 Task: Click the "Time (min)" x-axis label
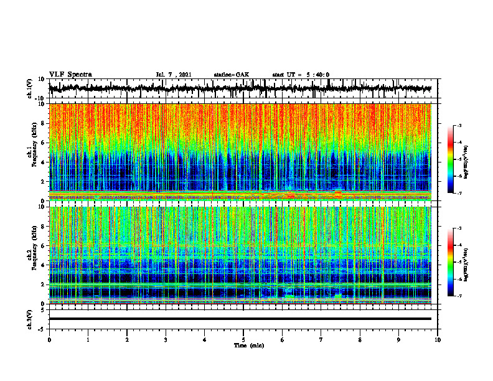click(x=249, y=346)
